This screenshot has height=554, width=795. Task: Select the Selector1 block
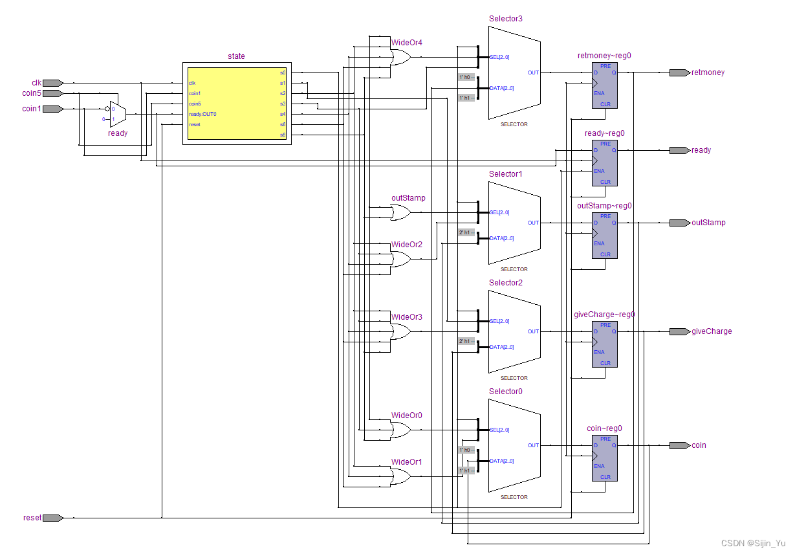tap(514, 223)
